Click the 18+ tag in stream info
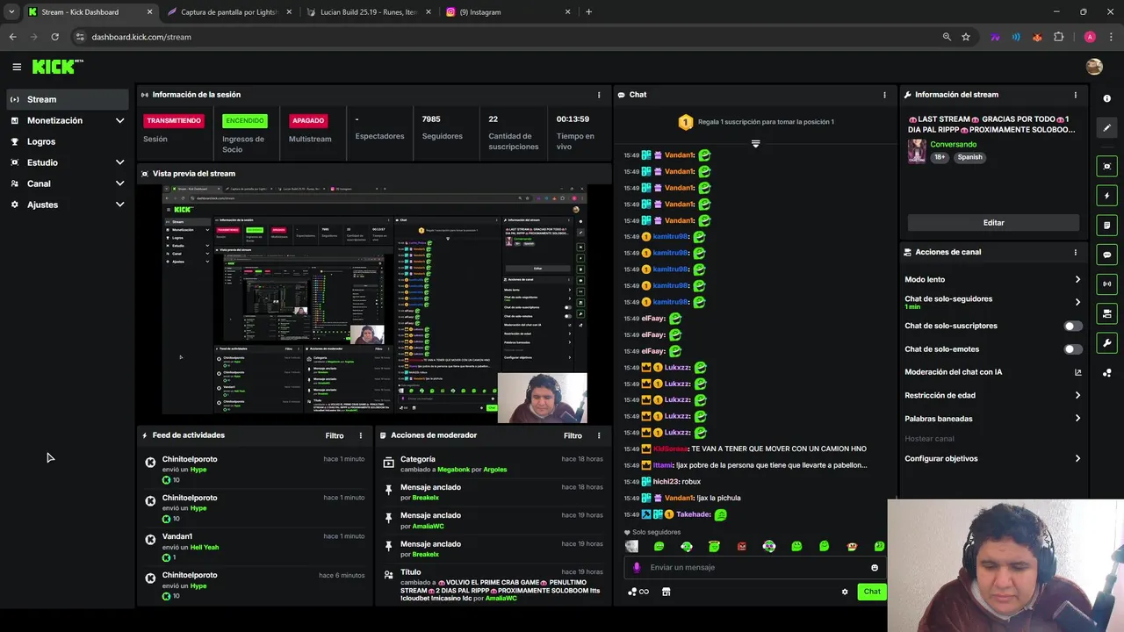Screen dimensions: 1124x632 click(x=940, y=157)
